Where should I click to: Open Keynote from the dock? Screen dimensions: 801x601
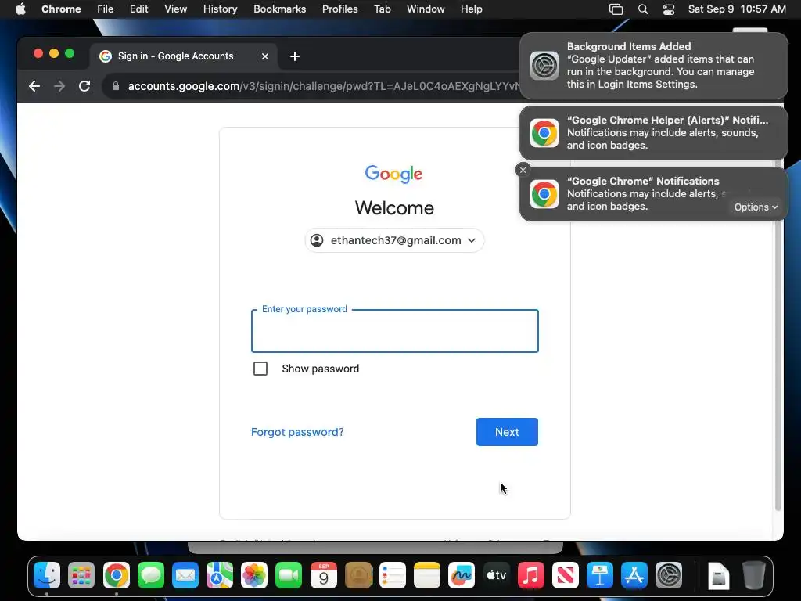(x=600, y=576)
